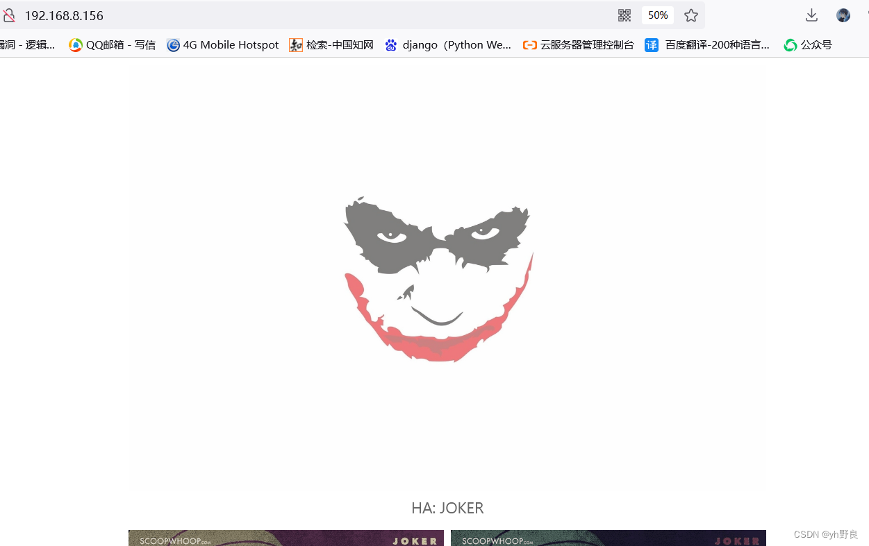This screenshot has width=869, height=546.
Task: Click the QQ邮箱 bookmark favicon
Action: [x=75, y=45]
